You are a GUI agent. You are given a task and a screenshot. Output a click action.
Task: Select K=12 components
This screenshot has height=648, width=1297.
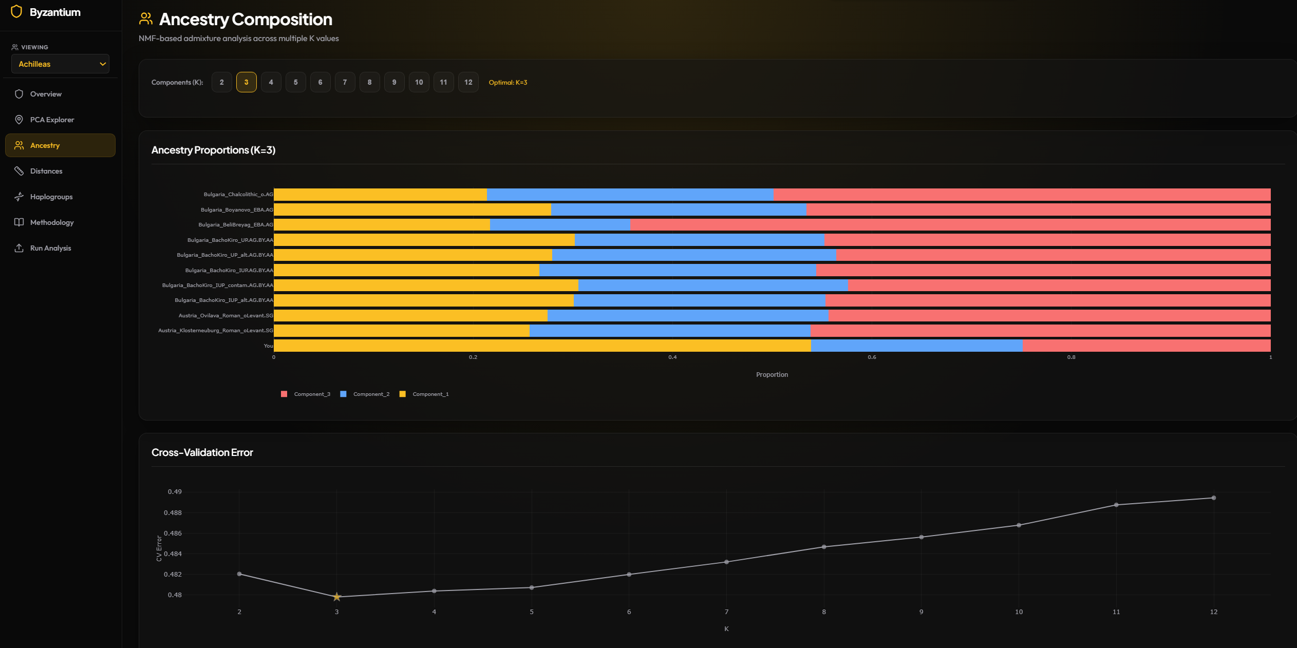[x=468, y=82]
